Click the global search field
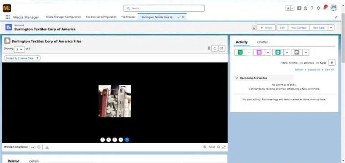Viewport: 345px width, 163px height. pos(164,9)
